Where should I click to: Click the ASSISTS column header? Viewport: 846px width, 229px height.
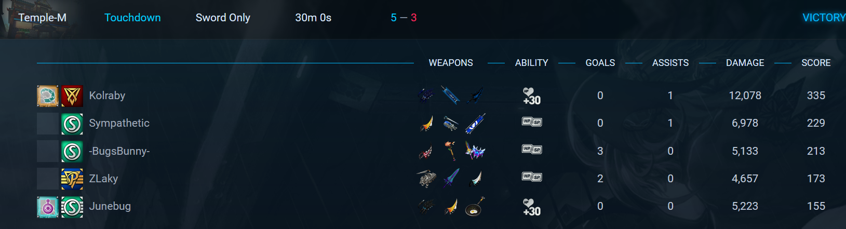[670, 63]
